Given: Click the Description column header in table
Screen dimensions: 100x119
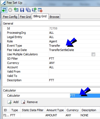Looking at the screenshot, I should 90,110.
